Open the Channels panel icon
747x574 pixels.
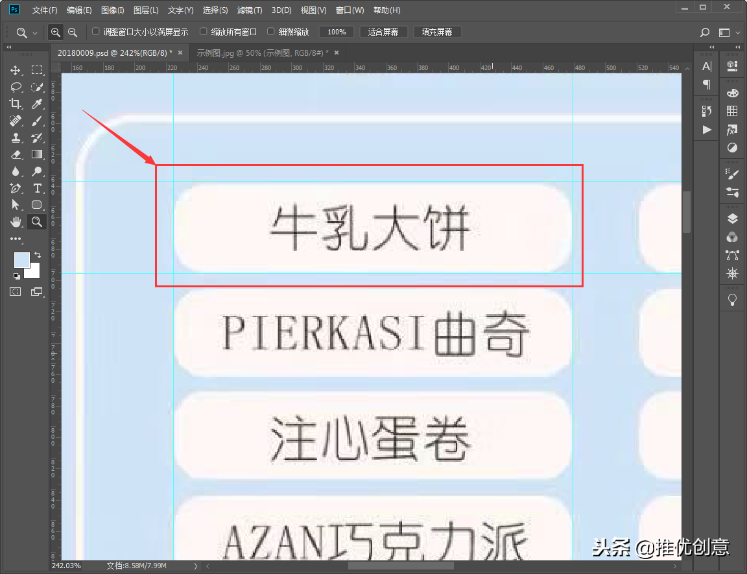[732, 237]
